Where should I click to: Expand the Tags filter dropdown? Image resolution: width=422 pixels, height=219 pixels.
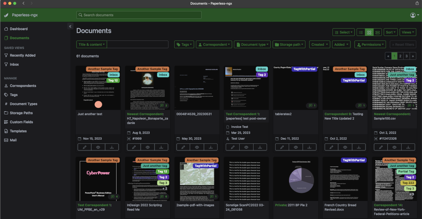[184, 45]
